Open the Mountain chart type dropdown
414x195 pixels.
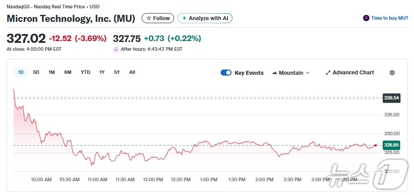(291, 73)
